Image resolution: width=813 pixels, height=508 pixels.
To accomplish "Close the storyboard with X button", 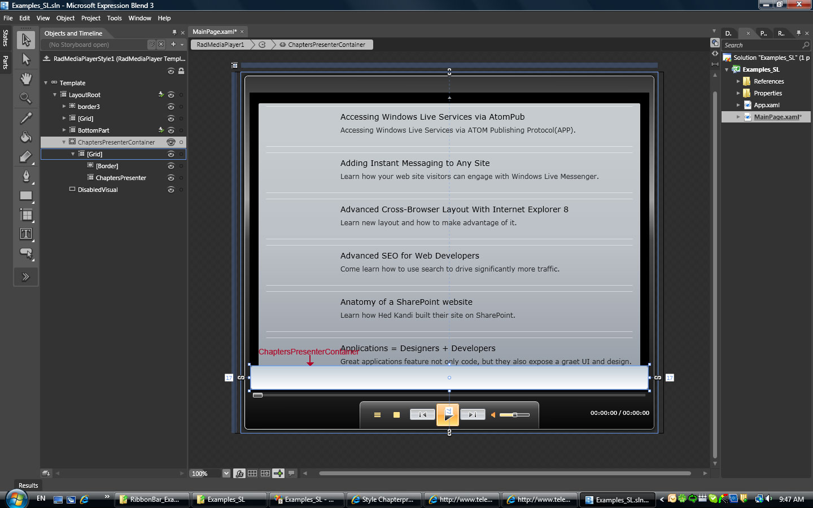I will coord(161,45).
